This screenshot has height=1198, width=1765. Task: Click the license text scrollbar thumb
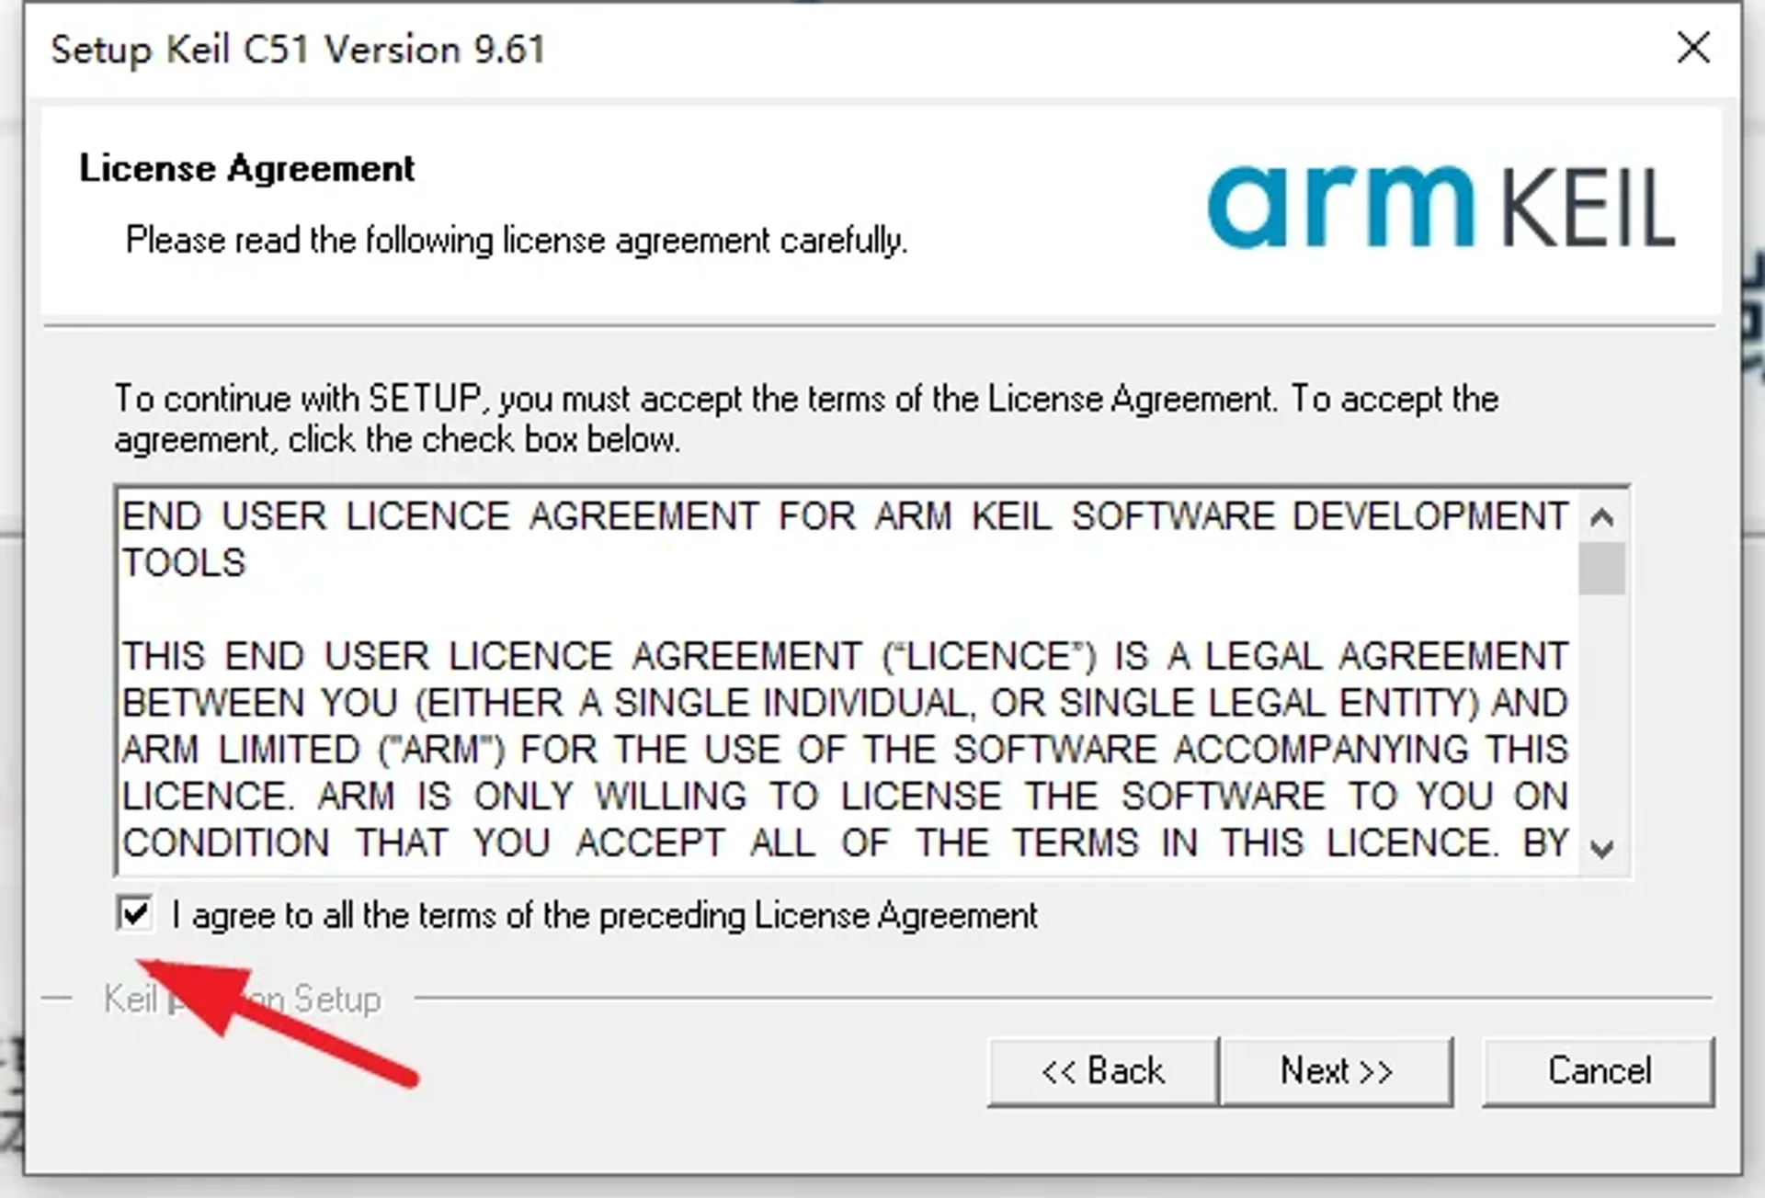point(1601,569)
